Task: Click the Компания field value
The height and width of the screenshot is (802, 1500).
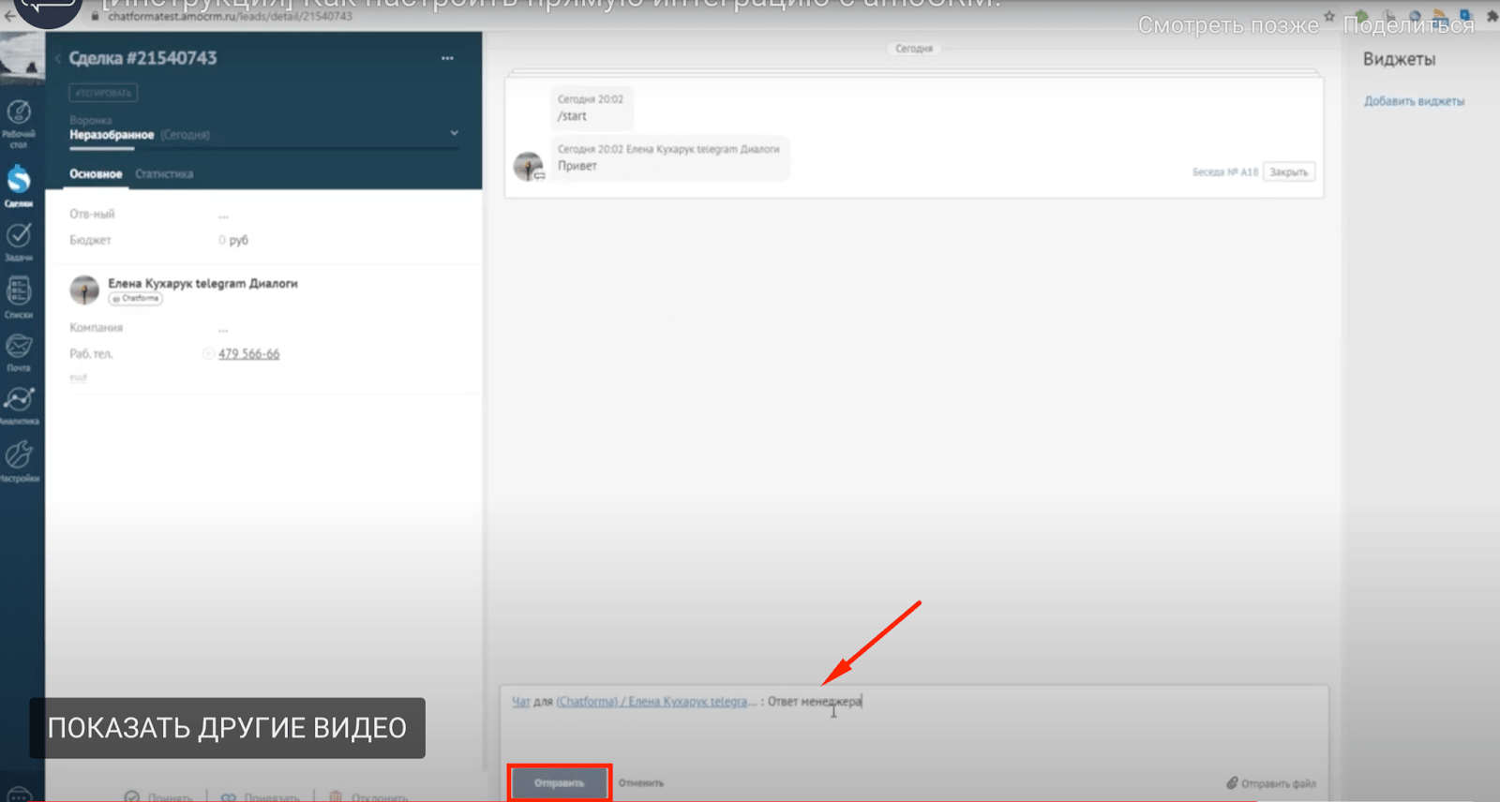Action: point(223,328)
